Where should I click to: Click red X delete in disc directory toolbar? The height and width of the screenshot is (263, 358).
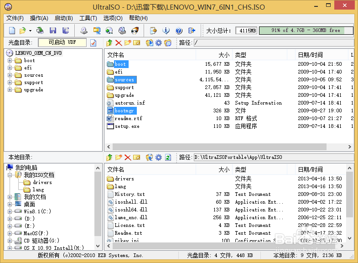[x=119, y=43]
